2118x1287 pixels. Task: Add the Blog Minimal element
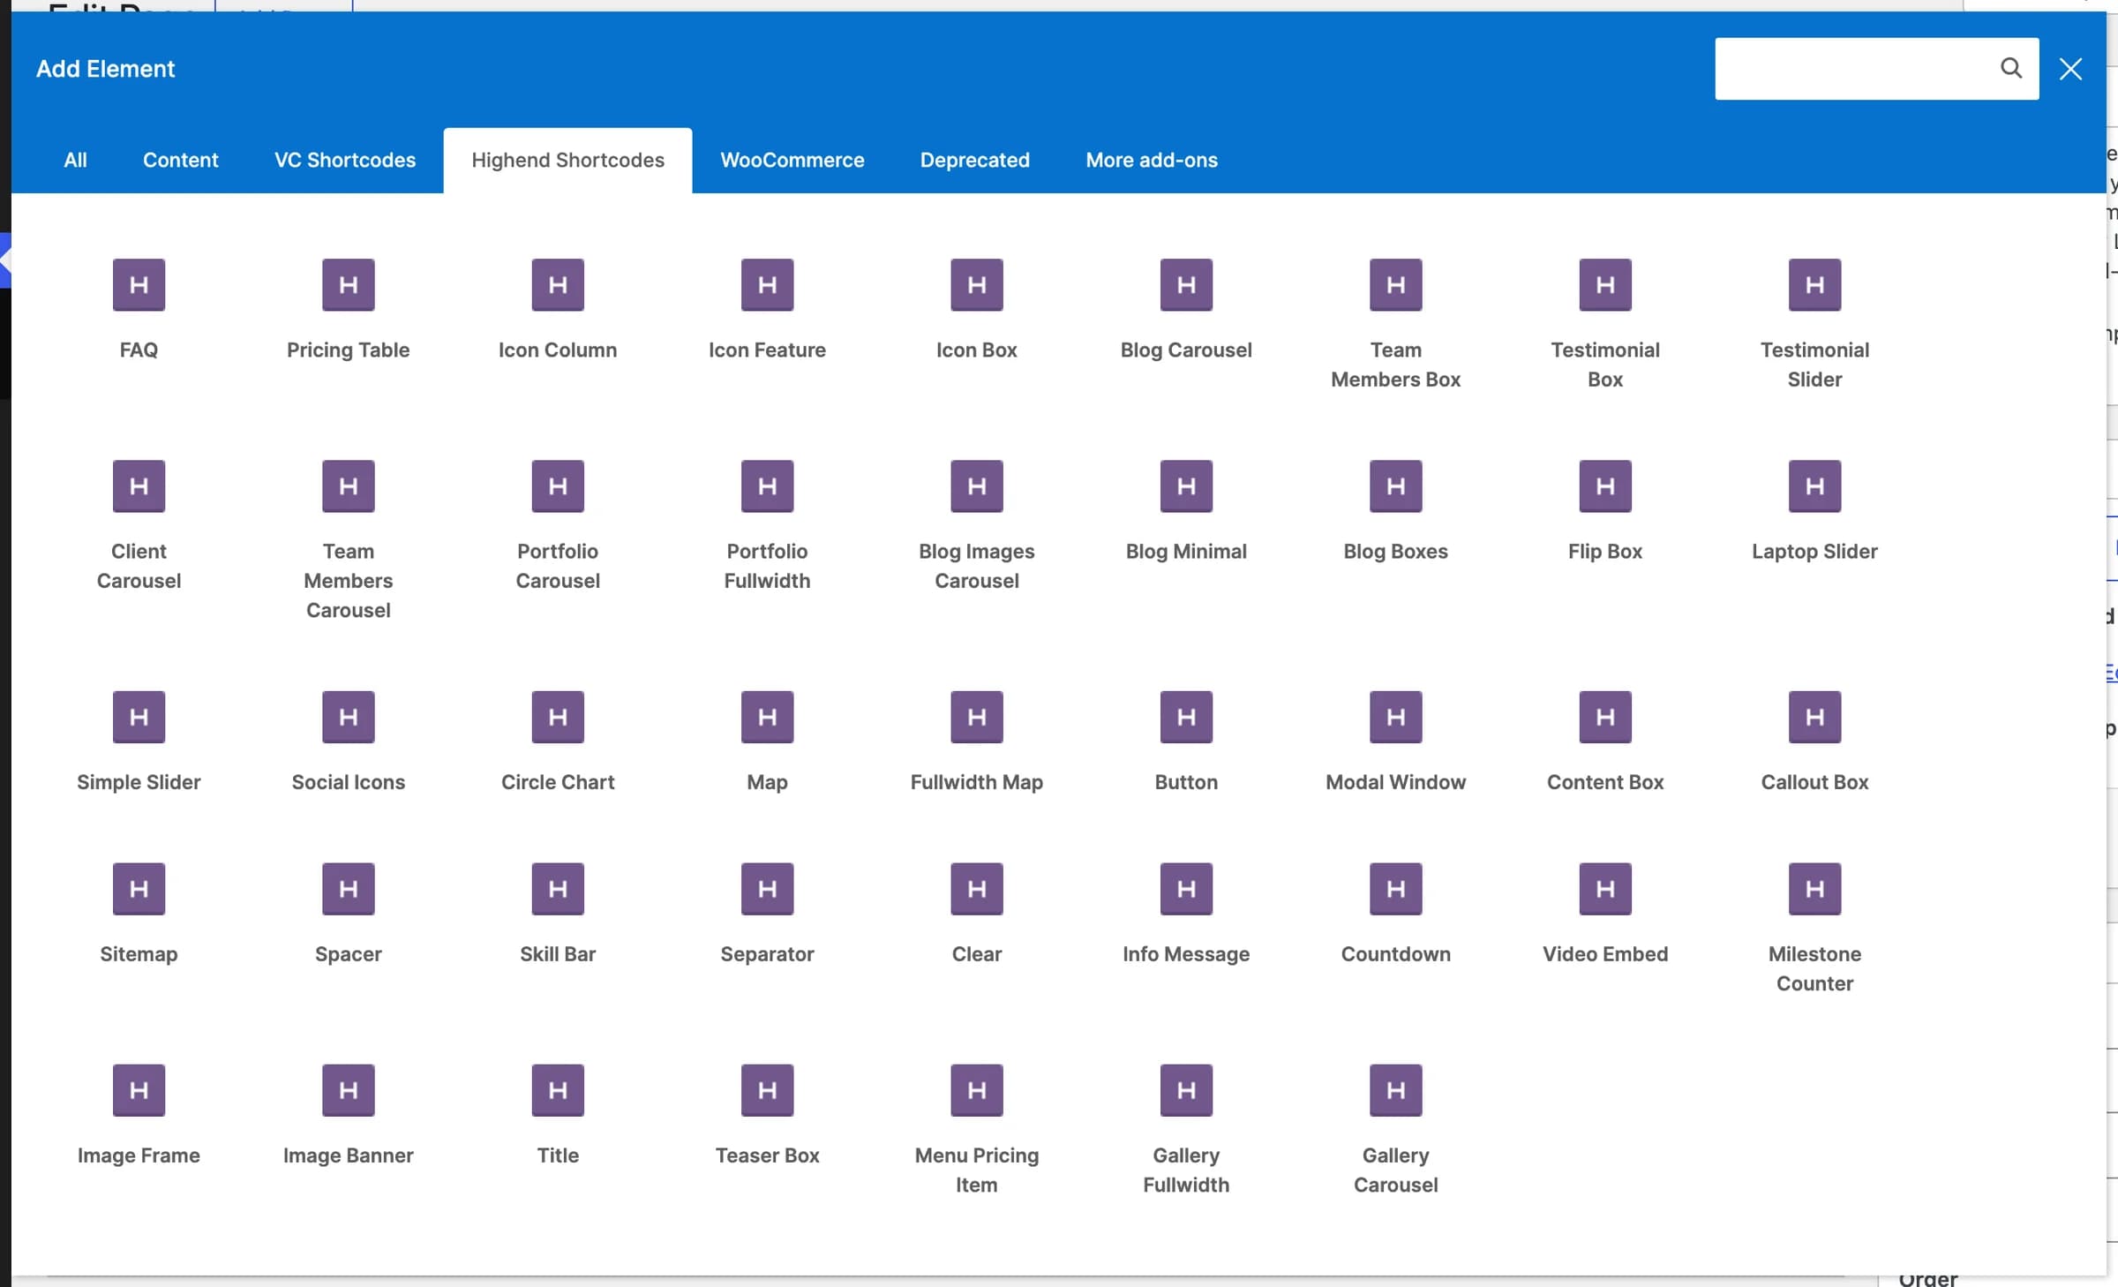[x=1186, y=510]
